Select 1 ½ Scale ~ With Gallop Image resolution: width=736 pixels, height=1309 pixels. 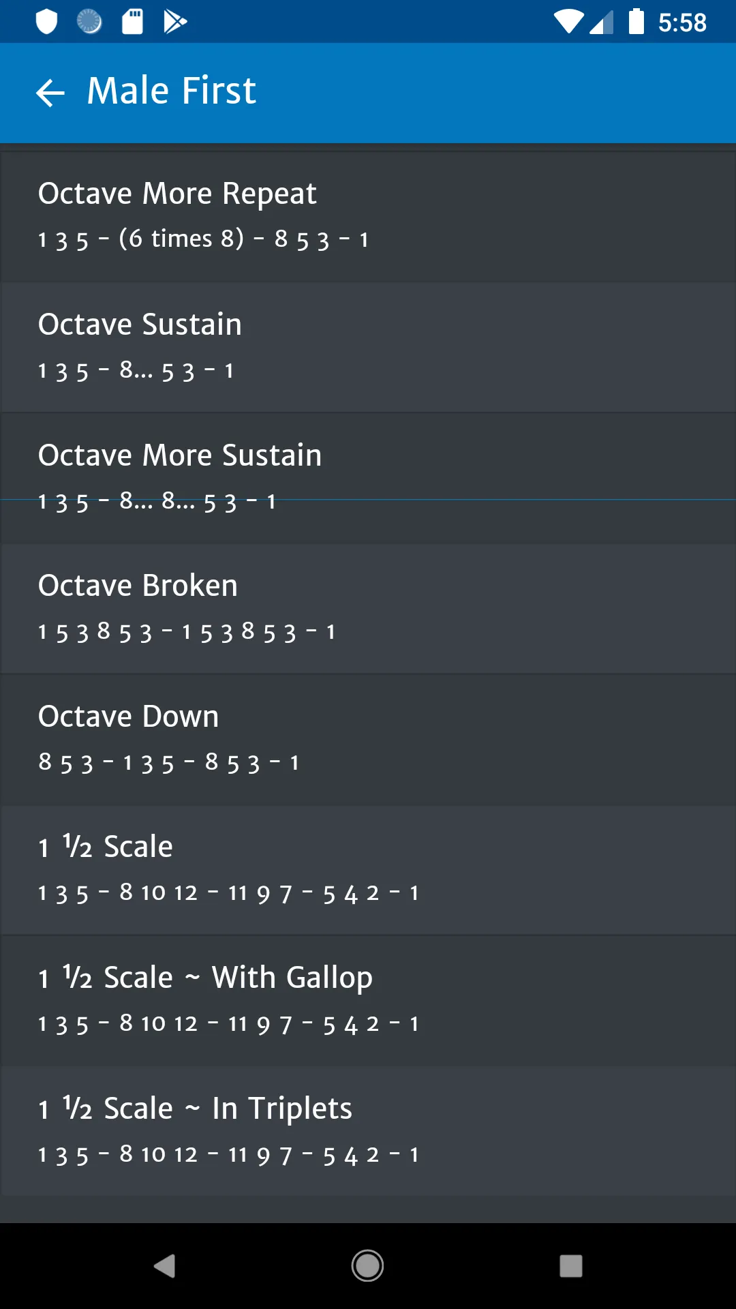tap(368, 1001)
